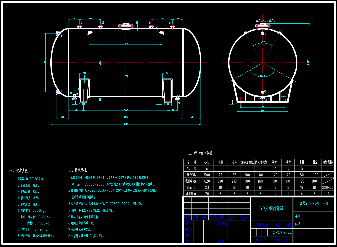This screenshot has width=337, height=247.
Task: Select the 三、管口法兰参数 table title
Action: [200, 153]
